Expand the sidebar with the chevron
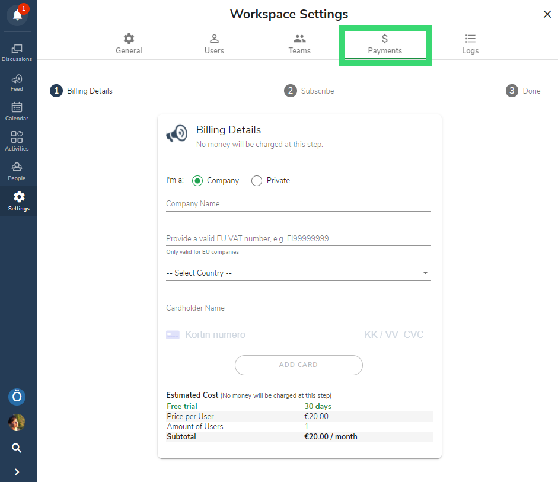Viewport: 558px width, 482px height. (x=17, y=472)
